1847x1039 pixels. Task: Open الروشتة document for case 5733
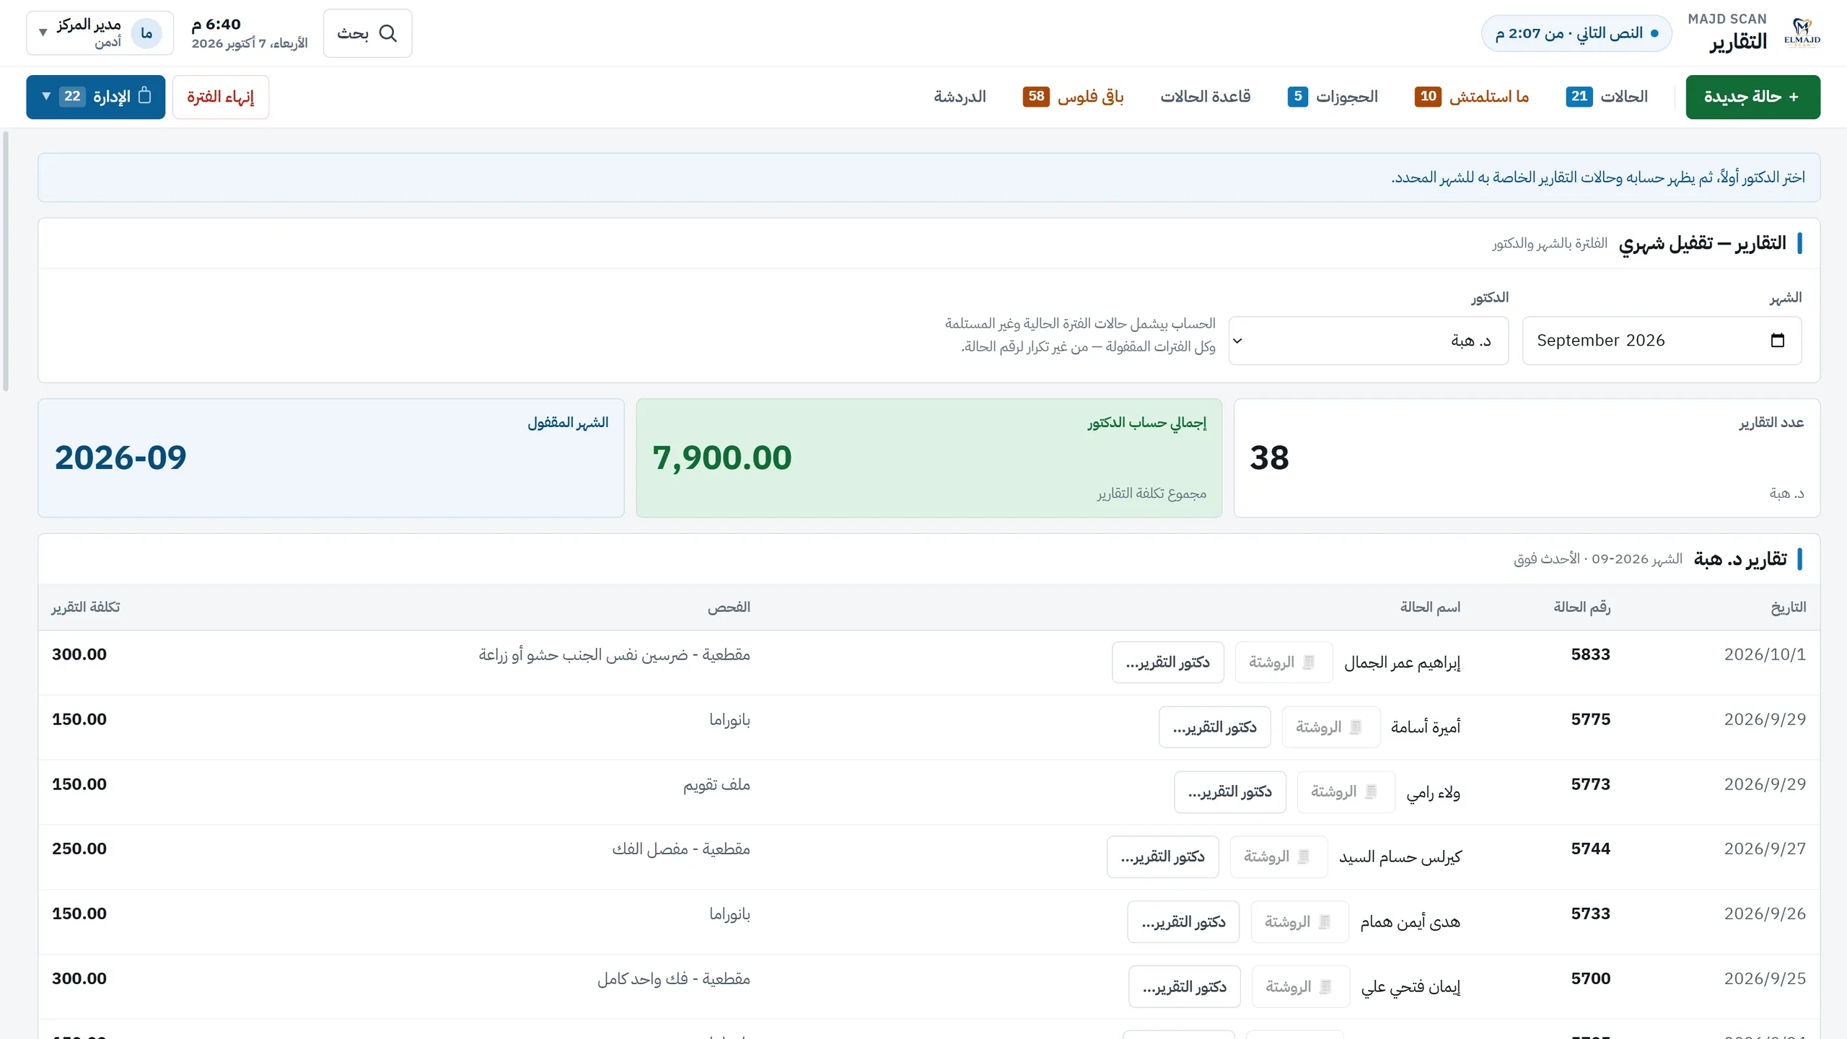click(1299, 922)
